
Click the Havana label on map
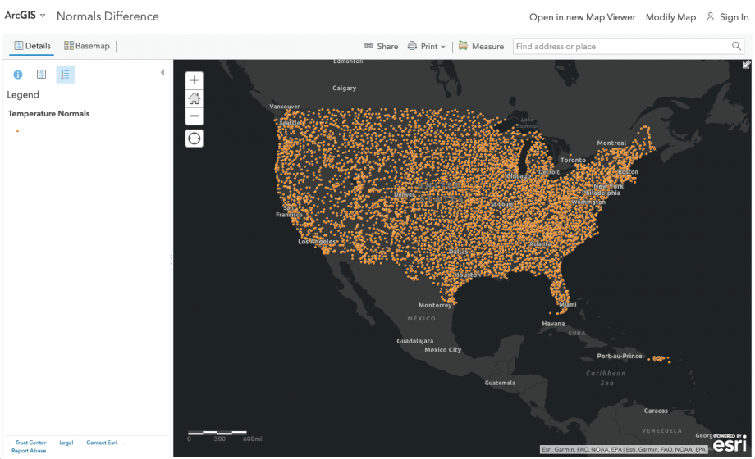tap(553, 324)
